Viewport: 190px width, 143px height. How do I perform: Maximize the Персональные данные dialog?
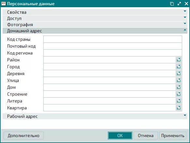point(179,4)
